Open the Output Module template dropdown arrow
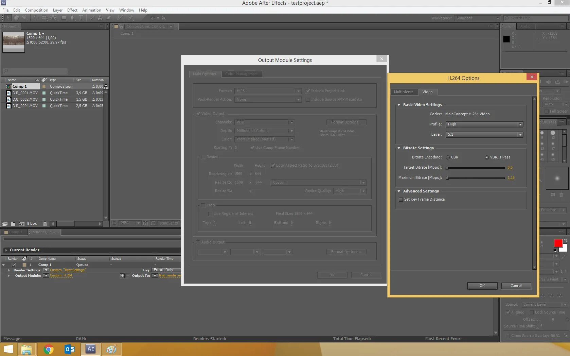570x356 pixels. pyautogui.click(x=46, y=276)
